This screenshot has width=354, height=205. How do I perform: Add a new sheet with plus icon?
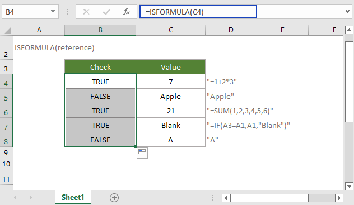click(114, 198)
